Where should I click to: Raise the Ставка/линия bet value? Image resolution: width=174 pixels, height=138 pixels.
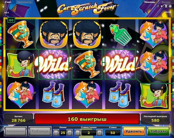[99, 133]
